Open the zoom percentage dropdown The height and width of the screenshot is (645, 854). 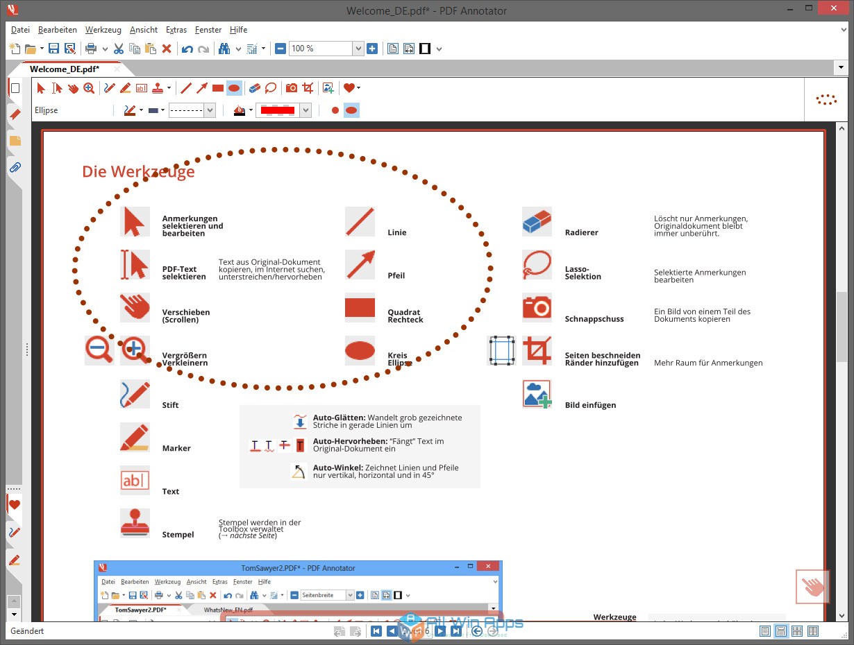pos(358,49)
